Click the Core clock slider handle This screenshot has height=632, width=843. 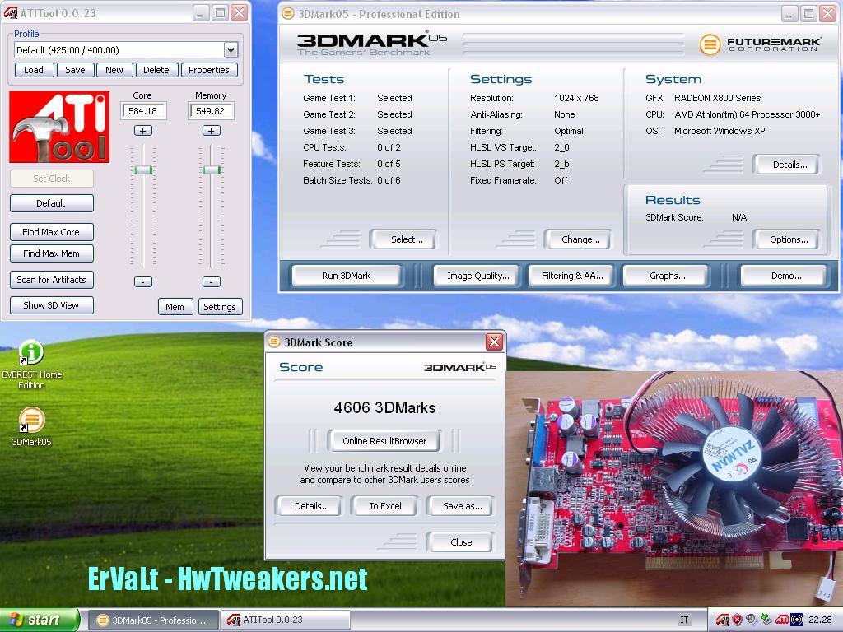[x=143, y=170]
